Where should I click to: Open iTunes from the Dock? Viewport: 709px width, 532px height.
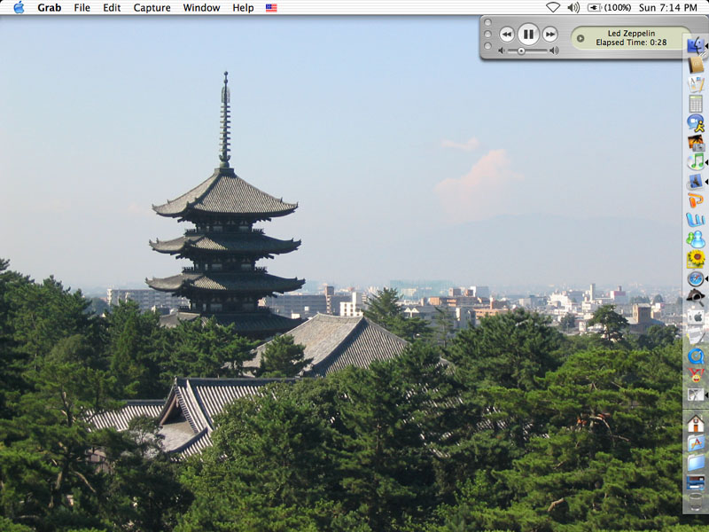(x=696, y=161)
